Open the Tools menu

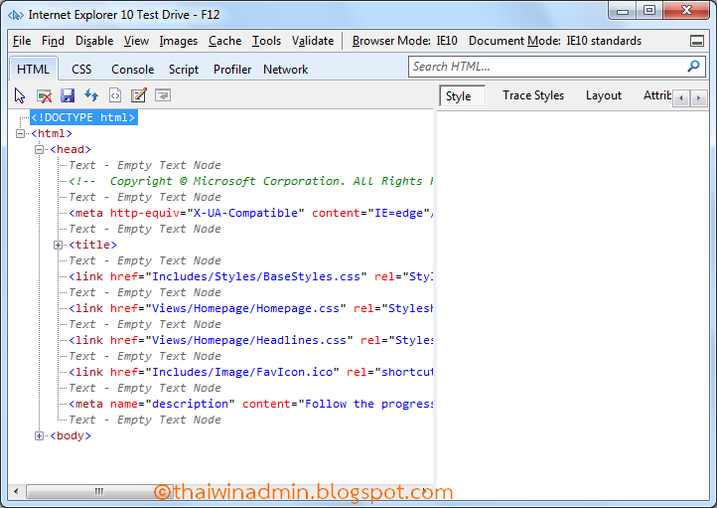click(266, 41)
